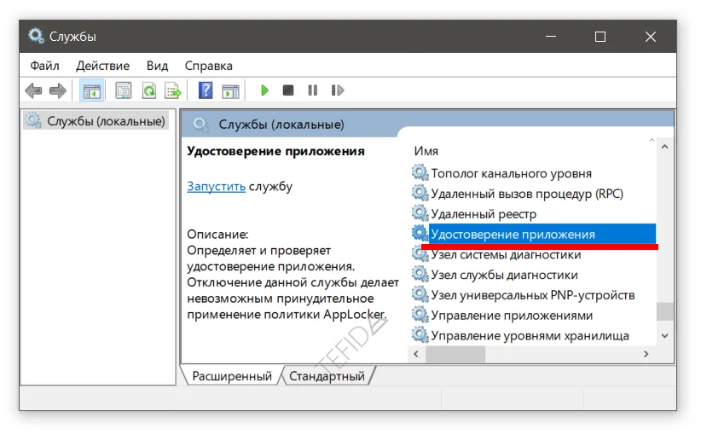This screenshot has width=701, height=435.
Task: Click the Службы window title bar icon
Action: [x=36, y=36]
